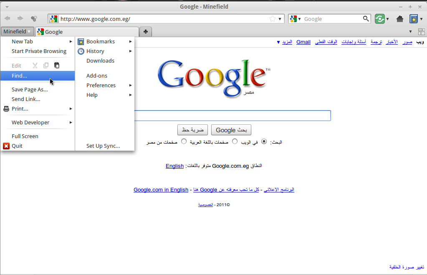Click the red Quit icon
This screenshot has width=427, height=275.
pos(6,146)
